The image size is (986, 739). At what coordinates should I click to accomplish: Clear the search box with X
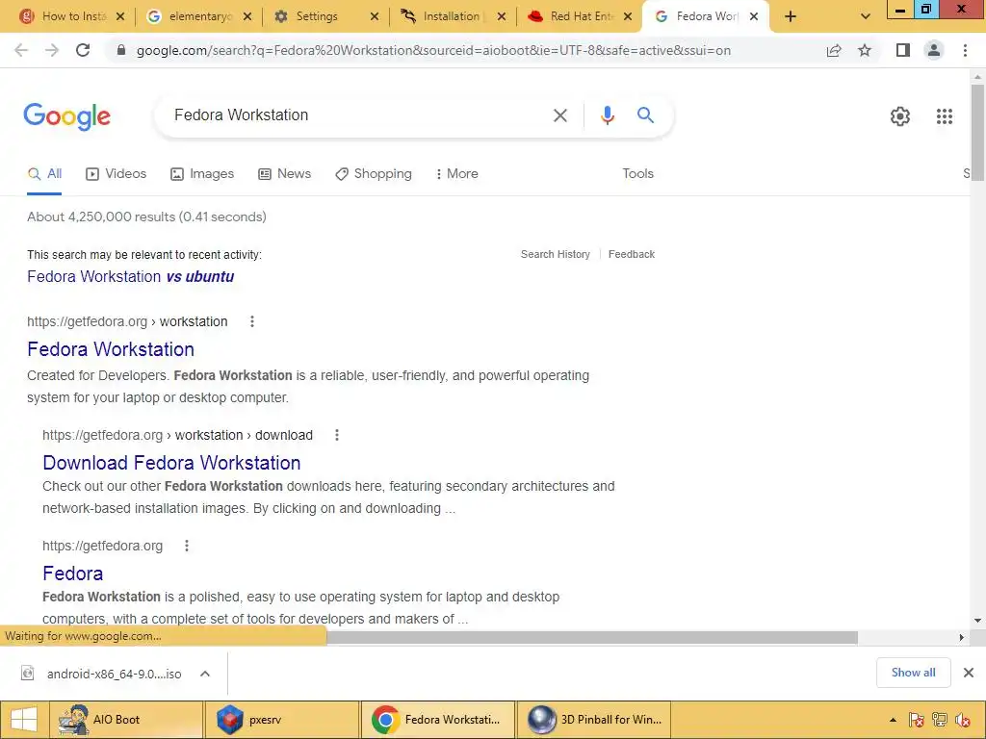[x=559, y=115]
